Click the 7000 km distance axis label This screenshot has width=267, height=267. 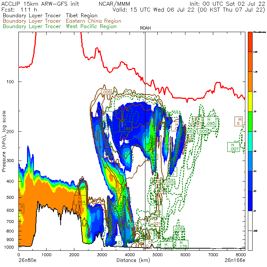click(213, 255)
